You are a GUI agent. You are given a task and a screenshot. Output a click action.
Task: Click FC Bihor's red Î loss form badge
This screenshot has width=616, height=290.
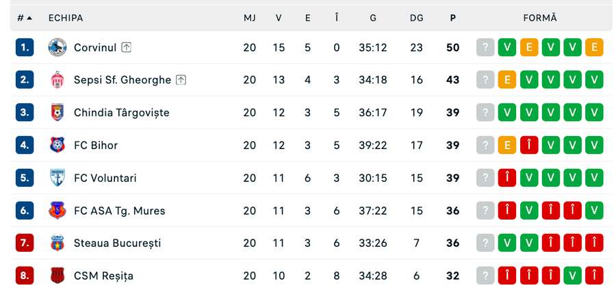529,145
